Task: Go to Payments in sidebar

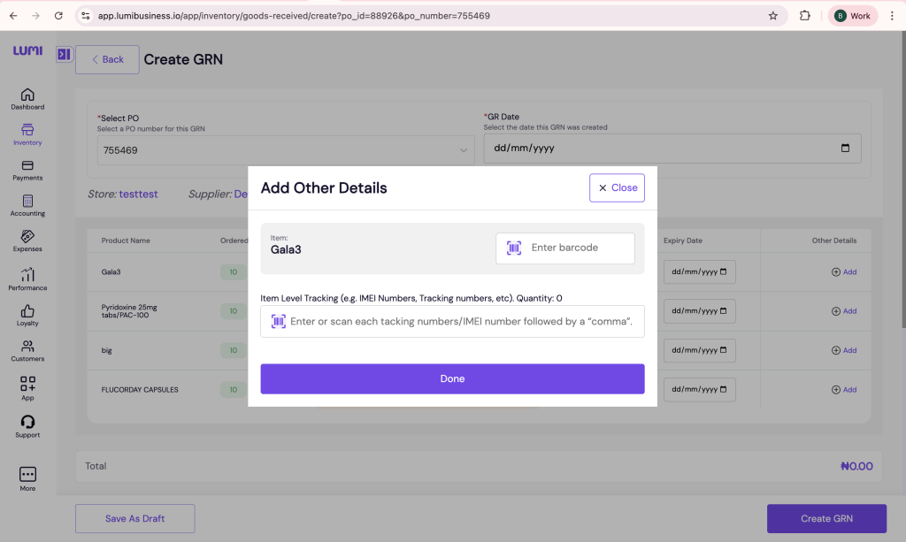Action: (27, 170)
